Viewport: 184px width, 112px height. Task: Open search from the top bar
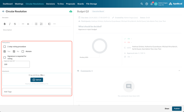pyautogui.click(x=142, y=4)
